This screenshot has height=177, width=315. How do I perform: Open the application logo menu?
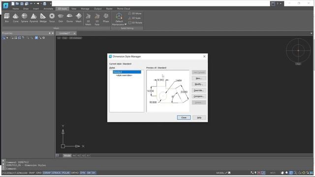[5, 5]
